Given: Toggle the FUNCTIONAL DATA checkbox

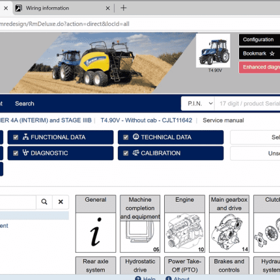Looking at the screenshot, I should tap(16, 137).
